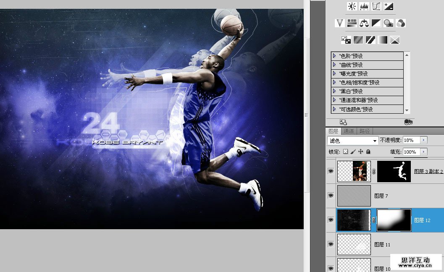Open the 滤色 blend mode dropdown

pos(352,140)
